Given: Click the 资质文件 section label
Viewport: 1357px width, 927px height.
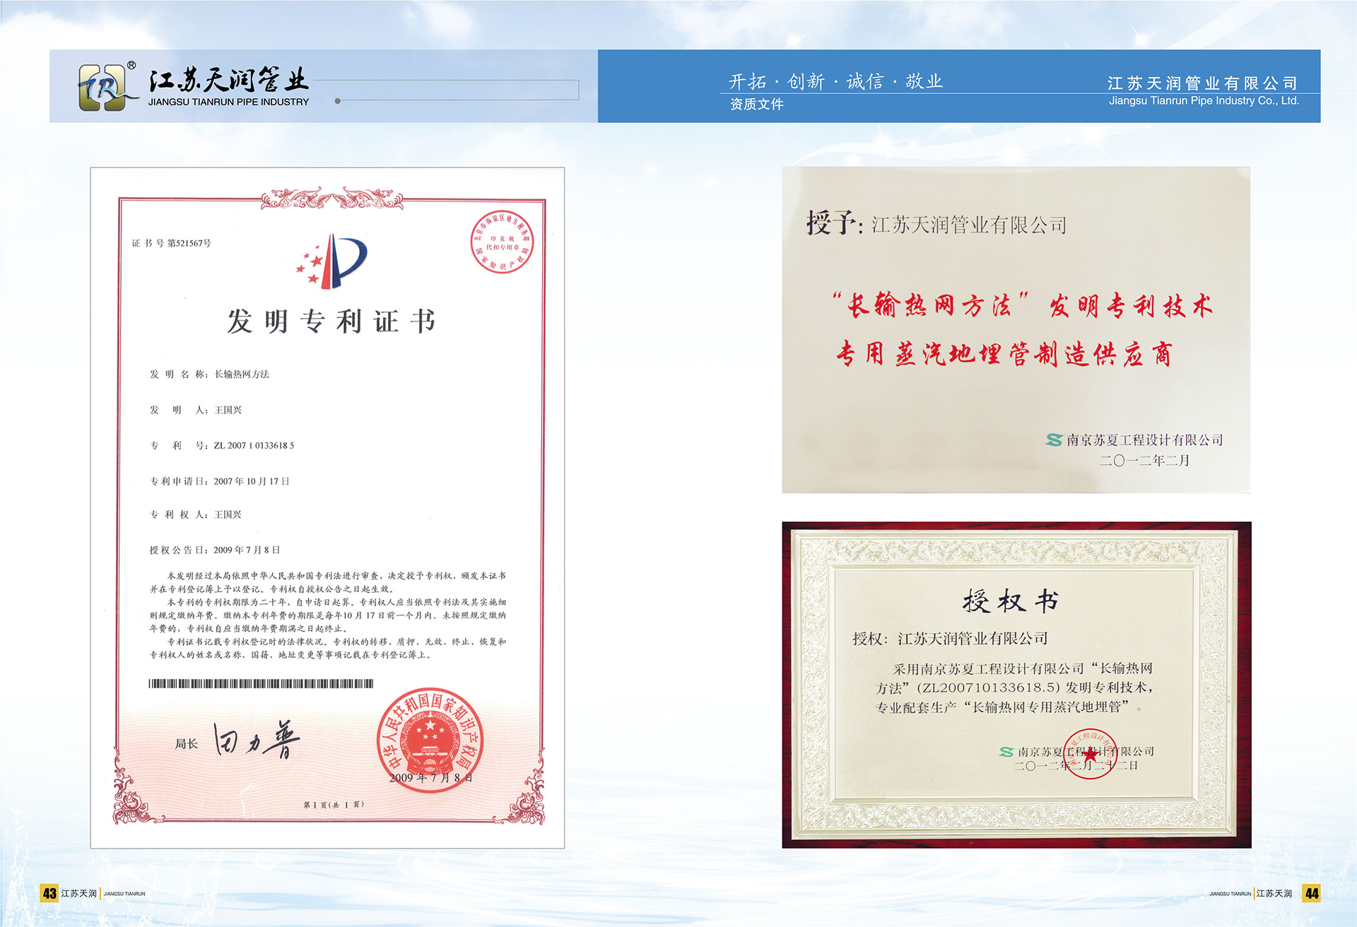Looking at the screenshot, I should pyautogui.click(x=756, y=105).
